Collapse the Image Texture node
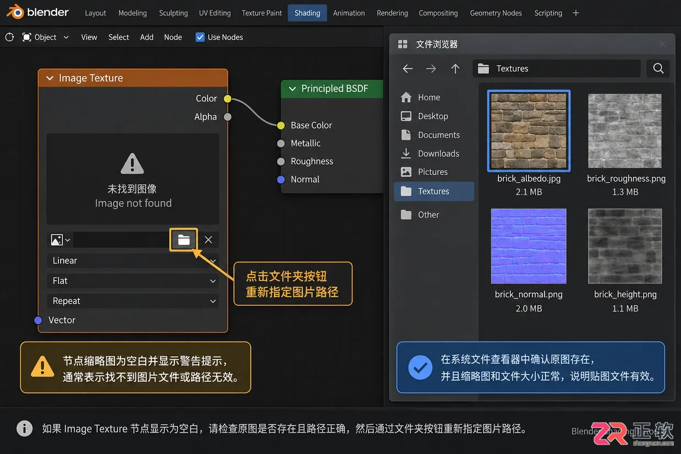Image resolution: width=681 pixels, height=454 pixels. (x=50, y=78)
